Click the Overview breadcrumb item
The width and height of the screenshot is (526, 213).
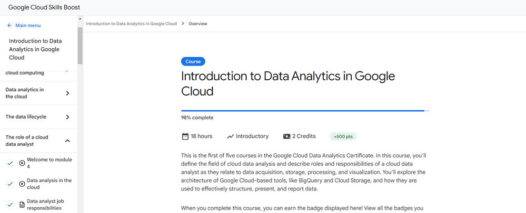(x=198, y=24)
